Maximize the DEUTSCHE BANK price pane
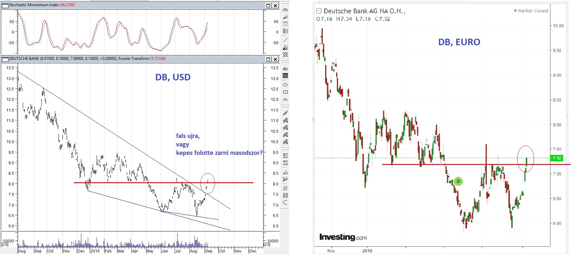 [x=268, y=59]
